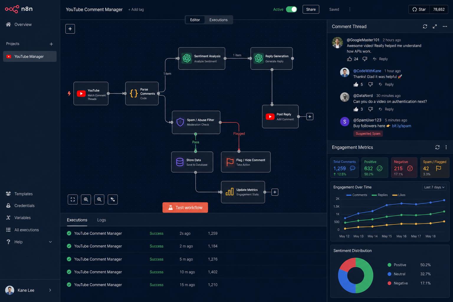453x302 pixels.
Task: Expand the Kane Lee user menu
Action: click(50, 290)
